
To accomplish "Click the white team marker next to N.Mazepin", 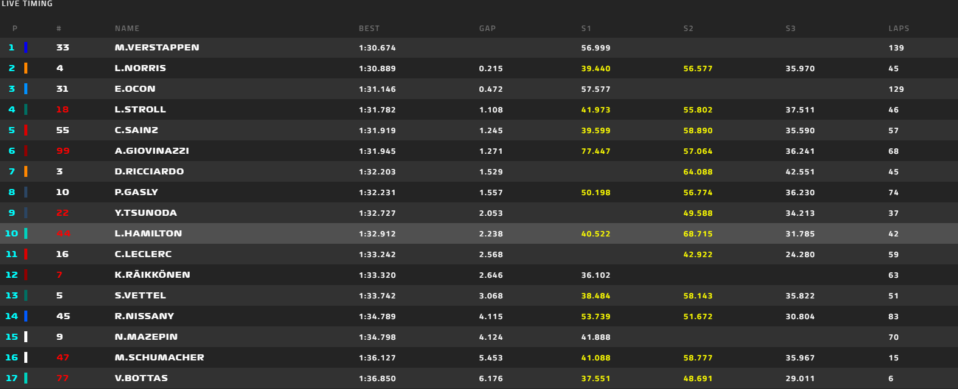I will coord(26,337).
